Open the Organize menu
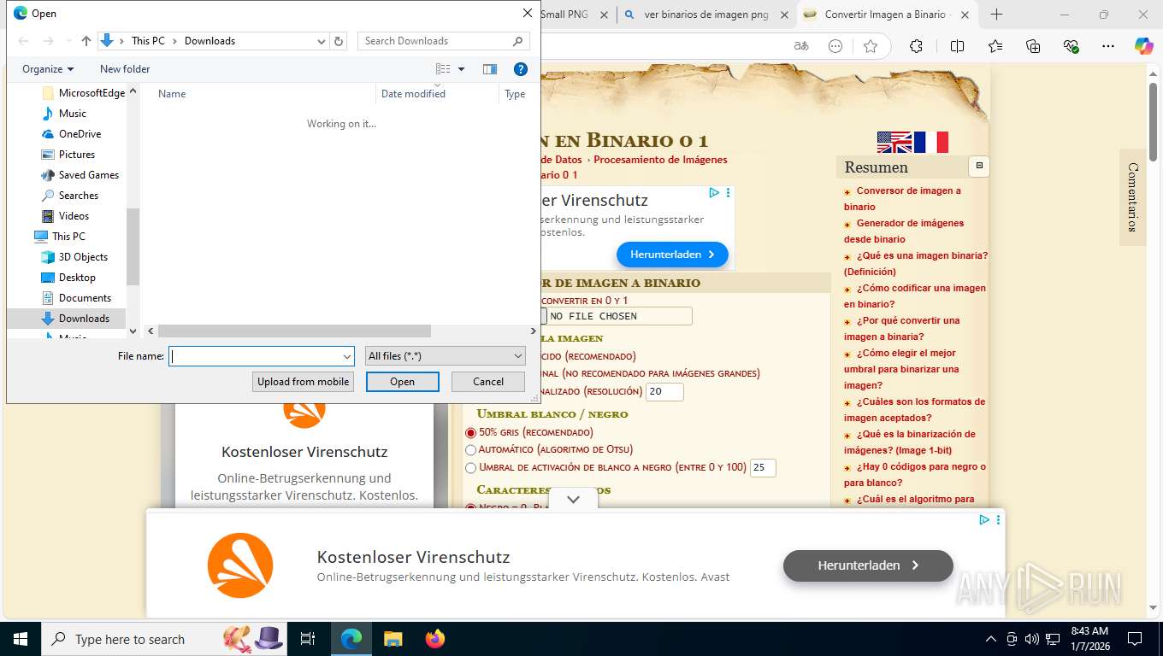The width and height of the screenshot is (1163, 656). pos(48,69)
